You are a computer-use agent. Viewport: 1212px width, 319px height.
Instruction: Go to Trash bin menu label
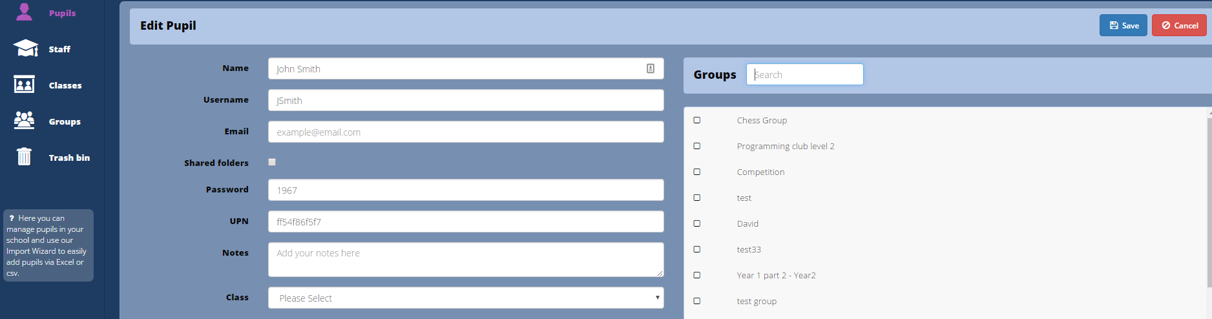point(69,158)
